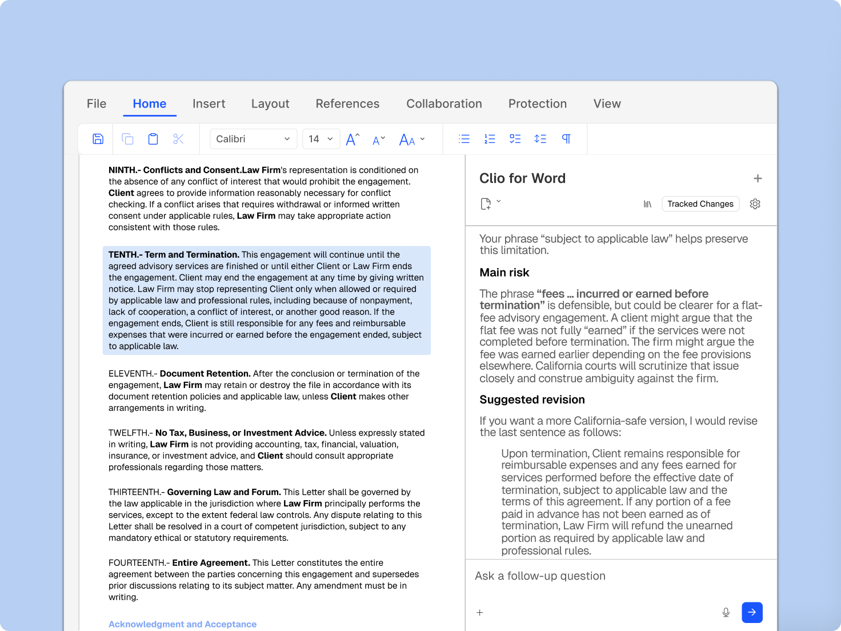This screenshot has width=841, height=631.
Task: Click the "Entire Agreement." clause heading
Action: click(x=211, y=563)
